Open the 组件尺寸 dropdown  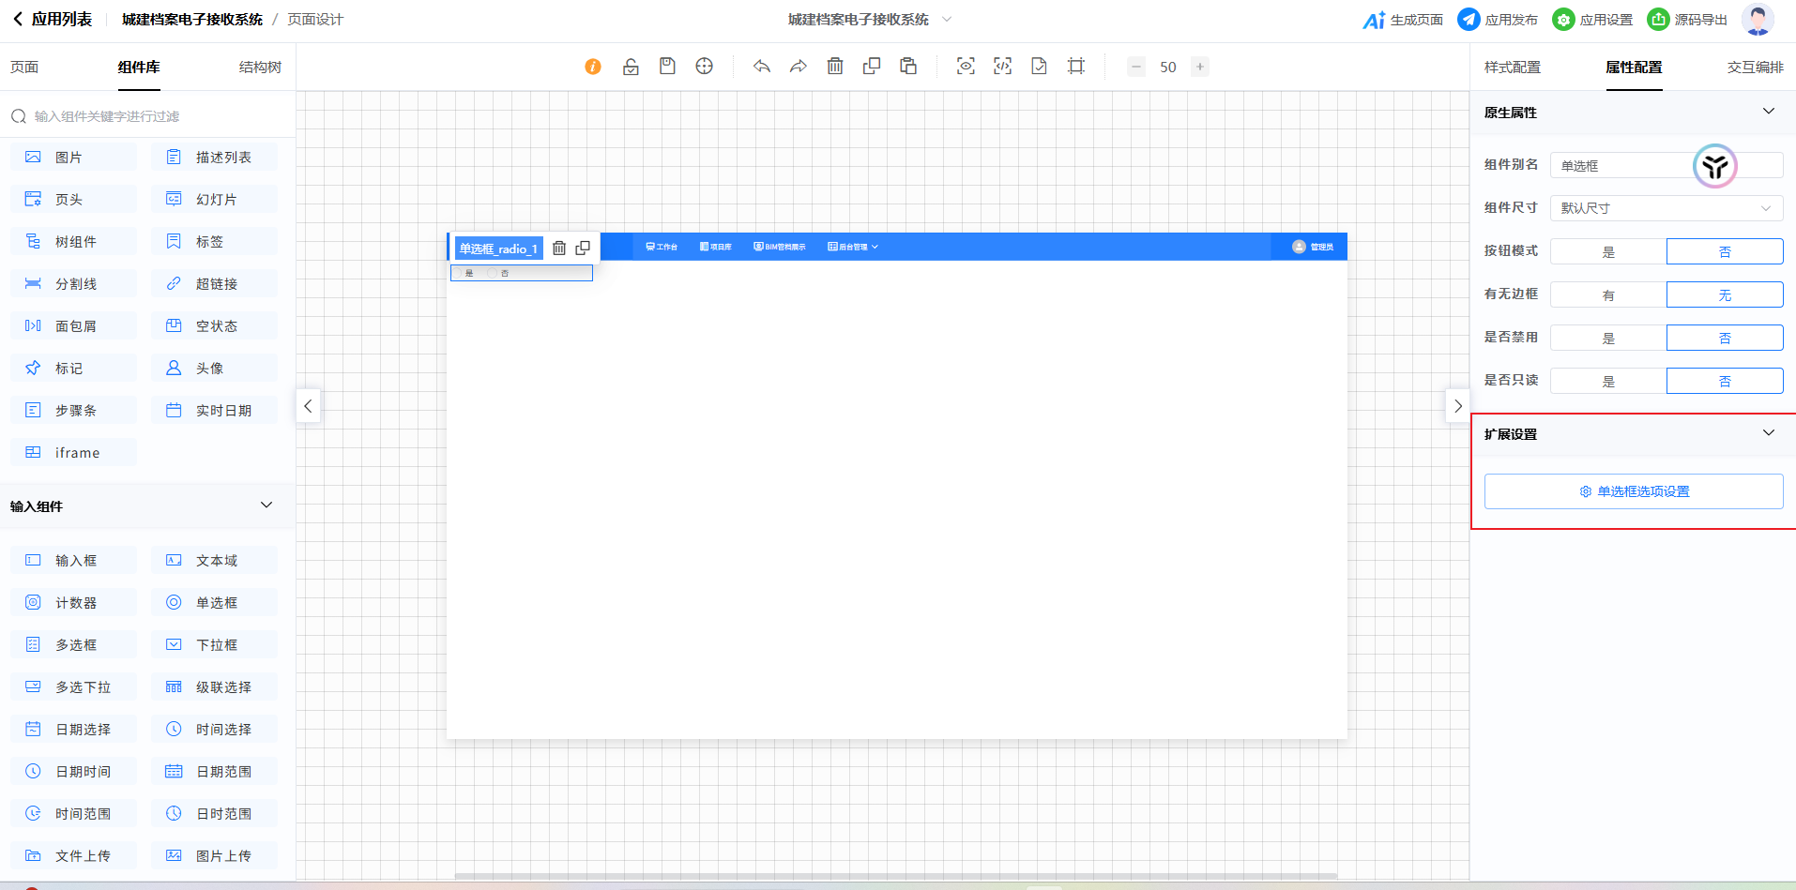(1666, 208)
